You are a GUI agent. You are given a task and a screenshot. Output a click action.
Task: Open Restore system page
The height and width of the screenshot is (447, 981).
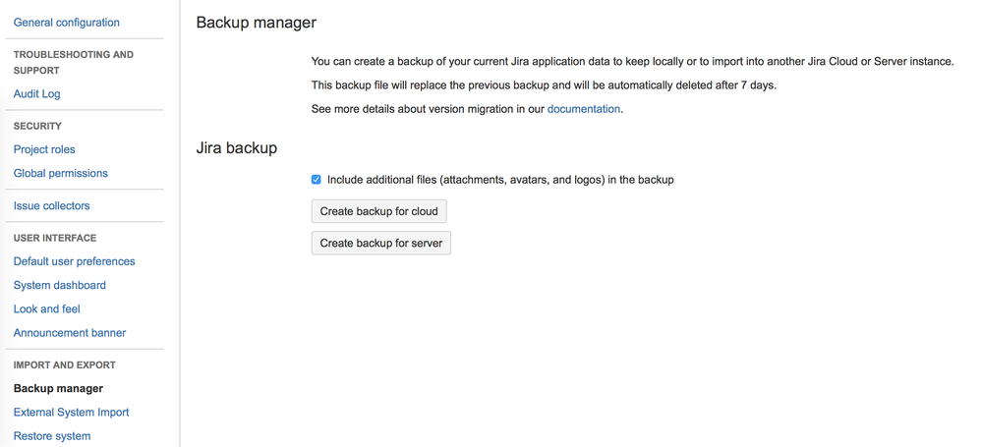[52, 436]
